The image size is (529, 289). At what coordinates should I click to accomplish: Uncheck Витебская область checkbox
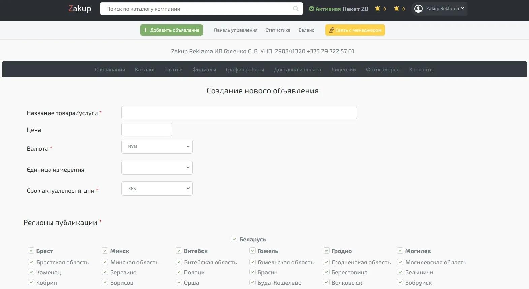click(179, 262)
